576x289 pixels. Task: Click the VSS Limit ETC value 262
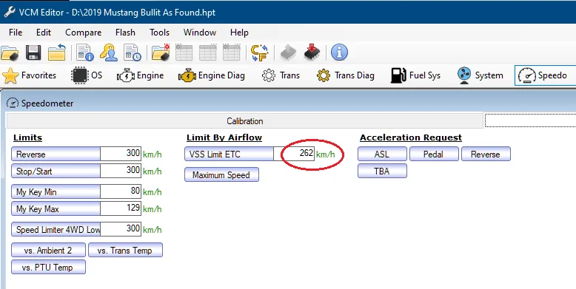(x=294, y=154)
